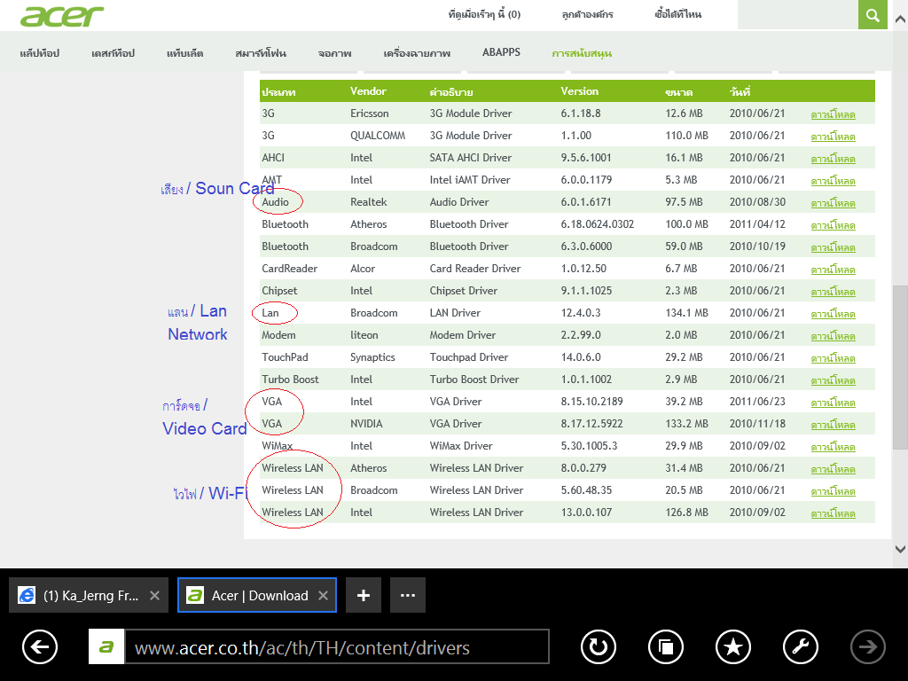
Task: Download the Synaptics Touchpad Driver
Action: click(x=833, y=358)
